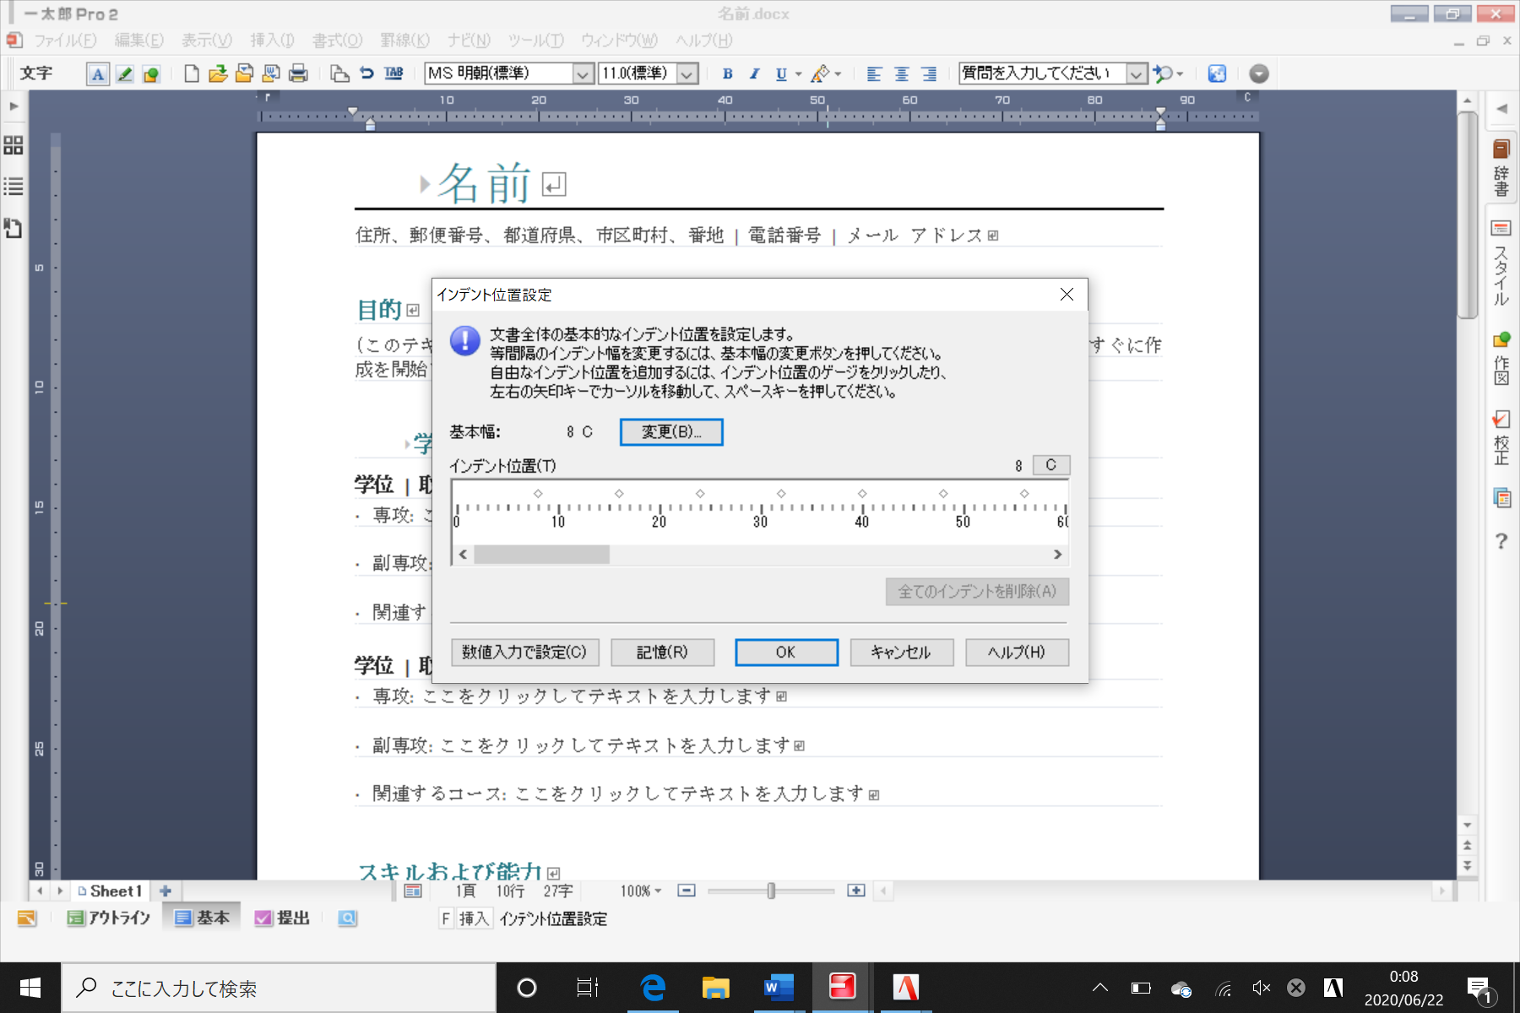Toggle underline formatting
Screen dimensions: 1520x1013
click(x=781, y=73)
